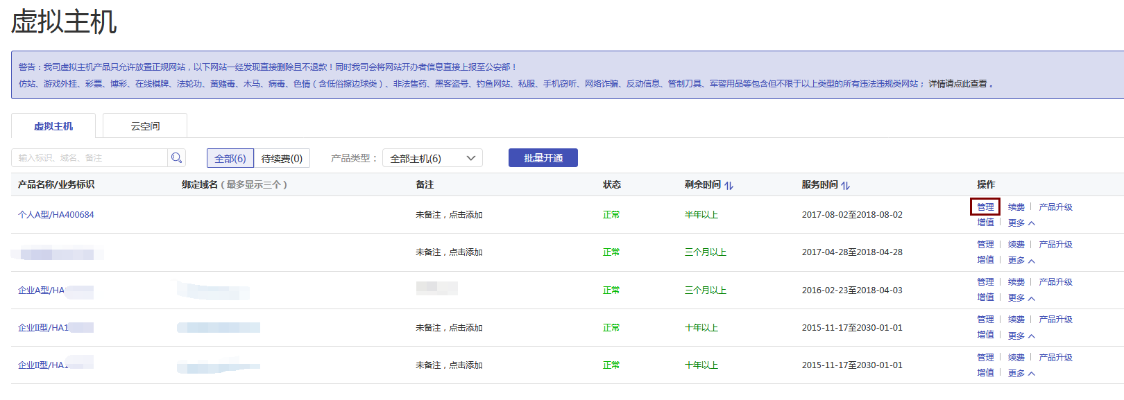Viewport: 1124px width, 400px height.
Task: Open the 个人A型/HA400684 product link
Action: pyautogui.click(x=56, y=215)
